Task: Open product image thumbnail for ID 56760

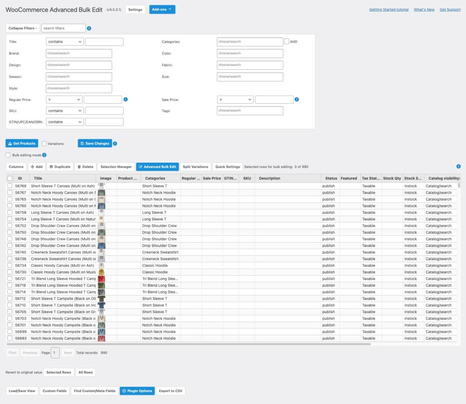Action: click(102, 206)
